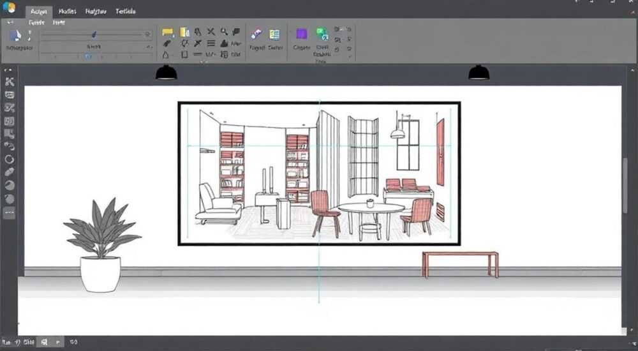Viewport: 638px width, 351px height.
Task: Open the first ribbon tab at top left
Action: click(x=39, y=11)
